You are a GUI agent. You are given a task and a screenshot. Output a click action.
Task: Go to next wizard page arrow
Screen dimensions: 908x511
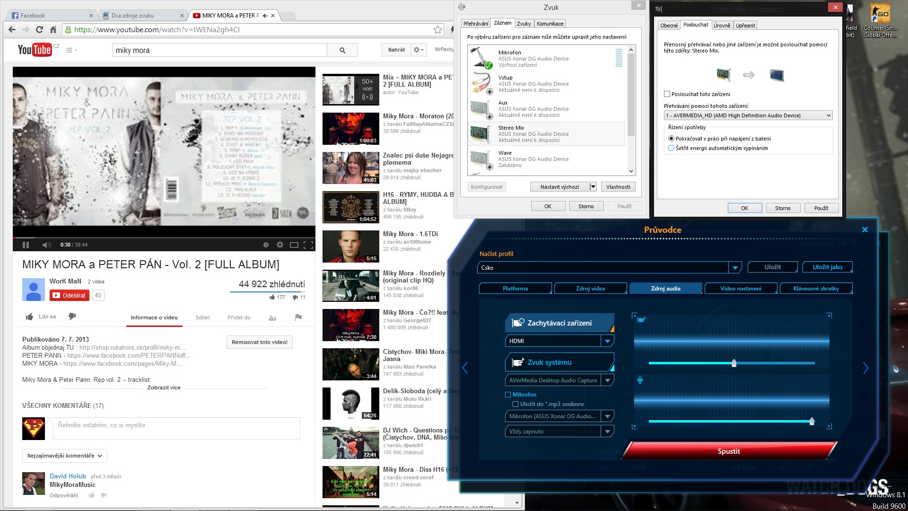(865, 368)
